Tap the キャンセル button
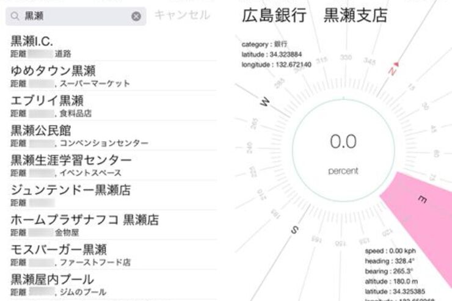This screenshot has height=301, width=452. click(182, 15)
